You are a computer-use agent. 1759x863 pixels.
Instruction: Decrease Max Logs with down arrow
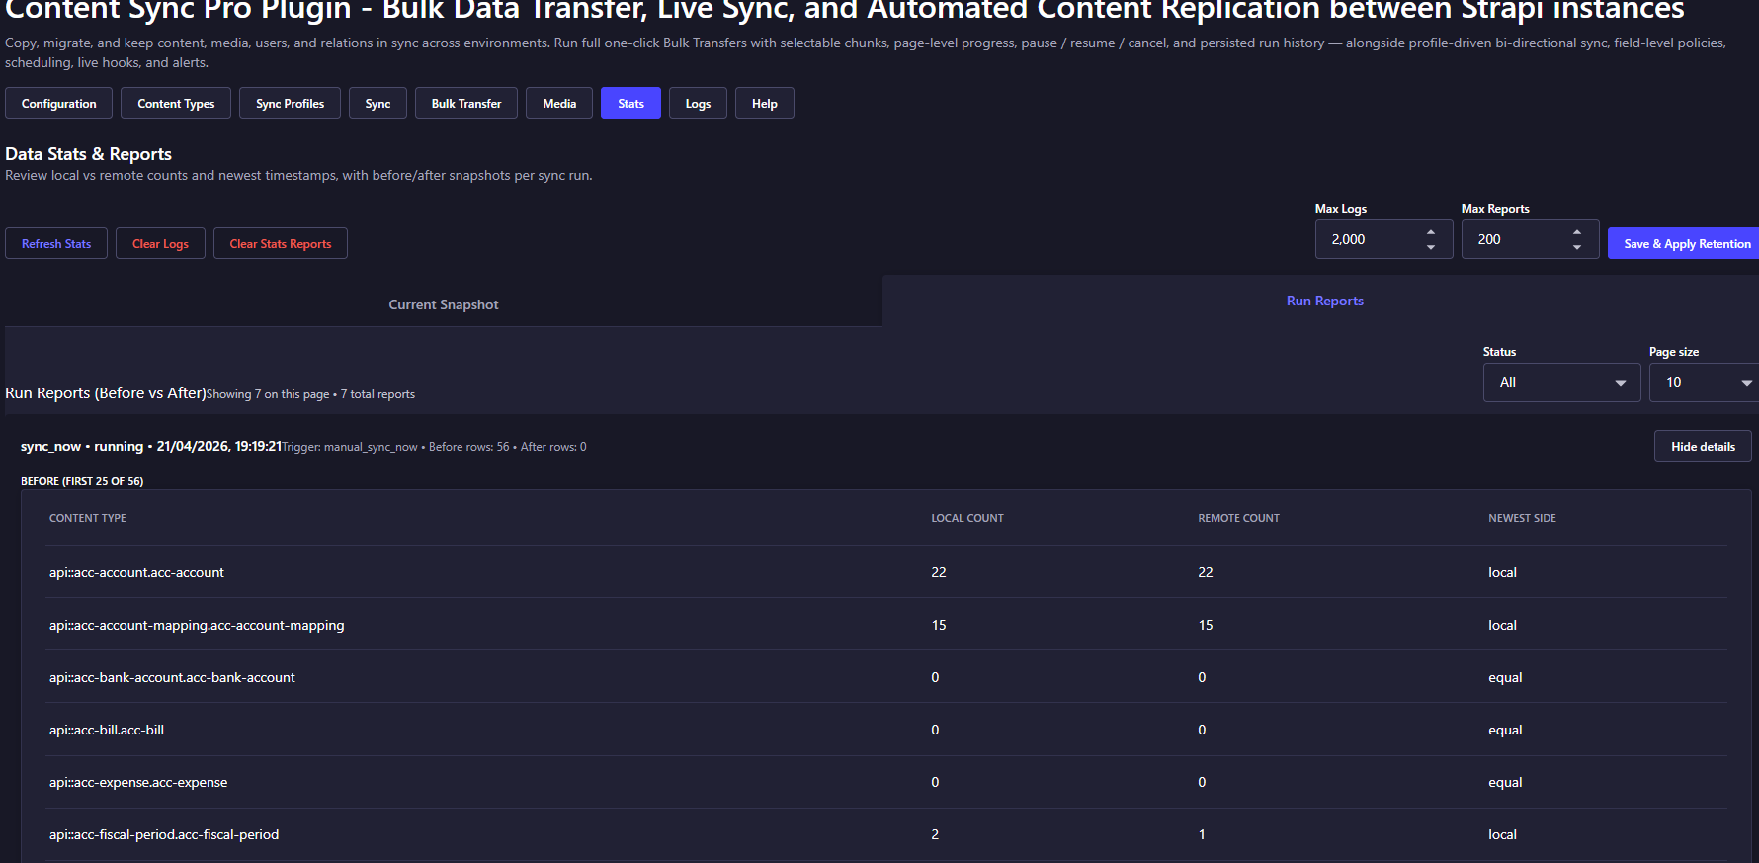(x=1431, y=247)
